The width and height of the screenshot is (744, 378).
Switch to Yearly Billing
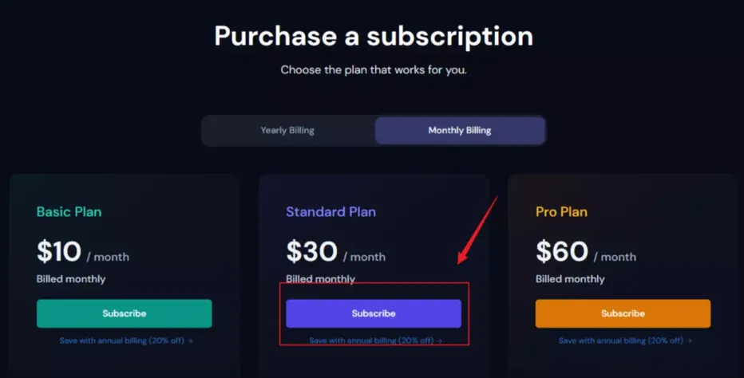[x=287, y=130]
